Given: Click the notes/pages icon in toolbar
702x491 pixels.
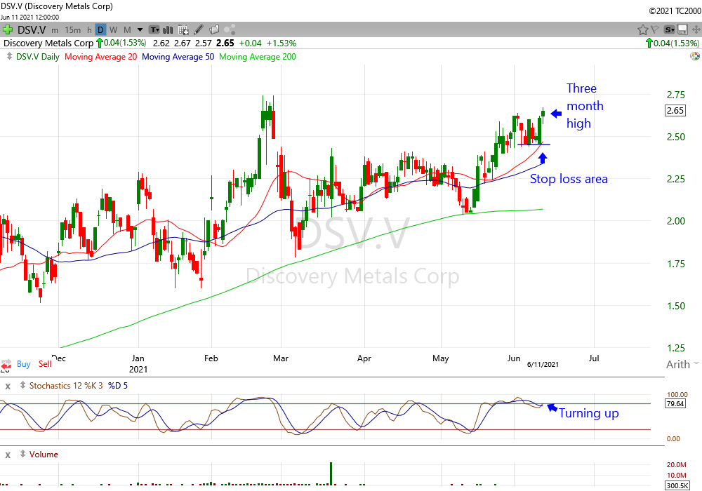Looking at the screenshot, I should 214,29.
